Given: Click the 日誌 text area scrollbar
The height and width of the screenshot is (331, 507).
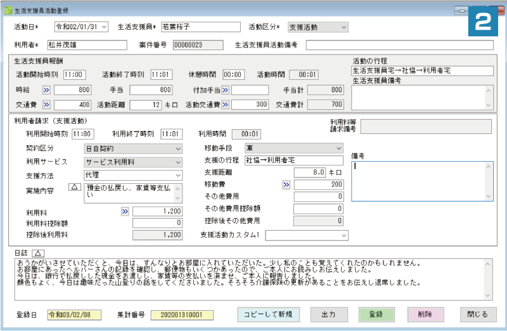Looking at the screenshot, I should (489, 279).
